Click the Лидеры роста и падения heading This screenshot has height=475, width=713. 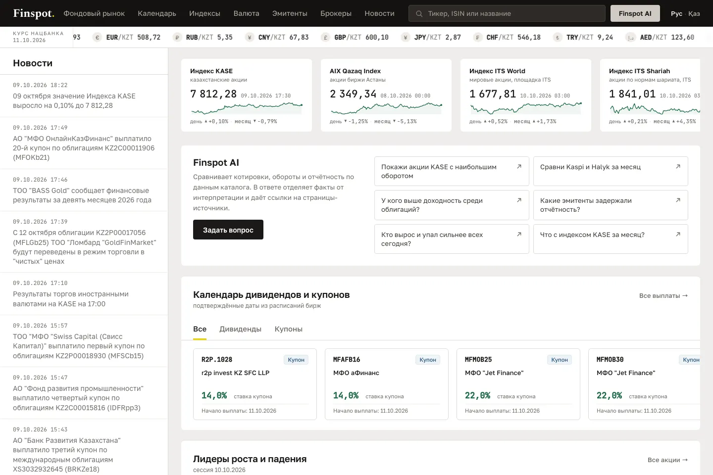(250, 459)
